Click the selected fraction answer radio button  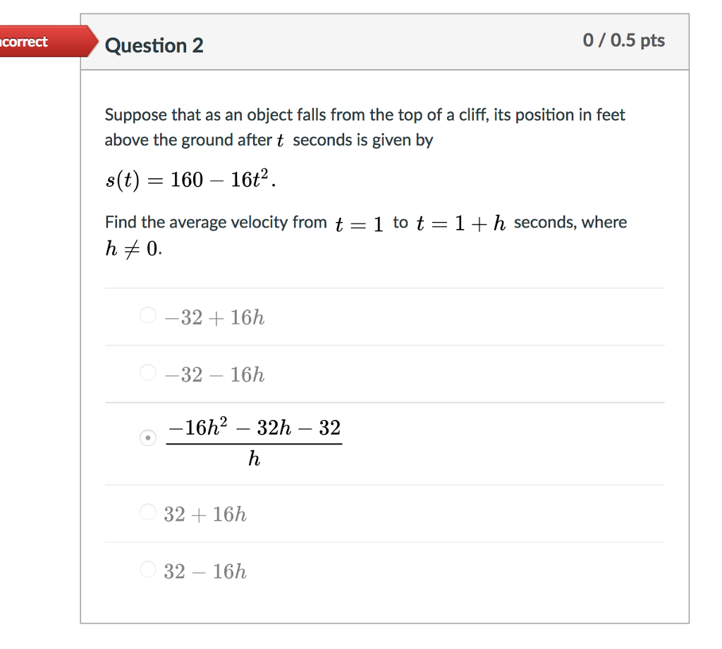[147, 438]
